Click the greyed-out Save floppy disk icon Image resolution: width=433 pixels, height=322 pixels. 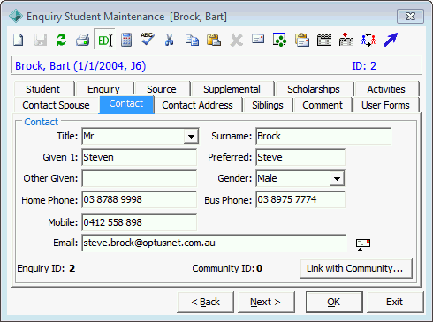41,40
